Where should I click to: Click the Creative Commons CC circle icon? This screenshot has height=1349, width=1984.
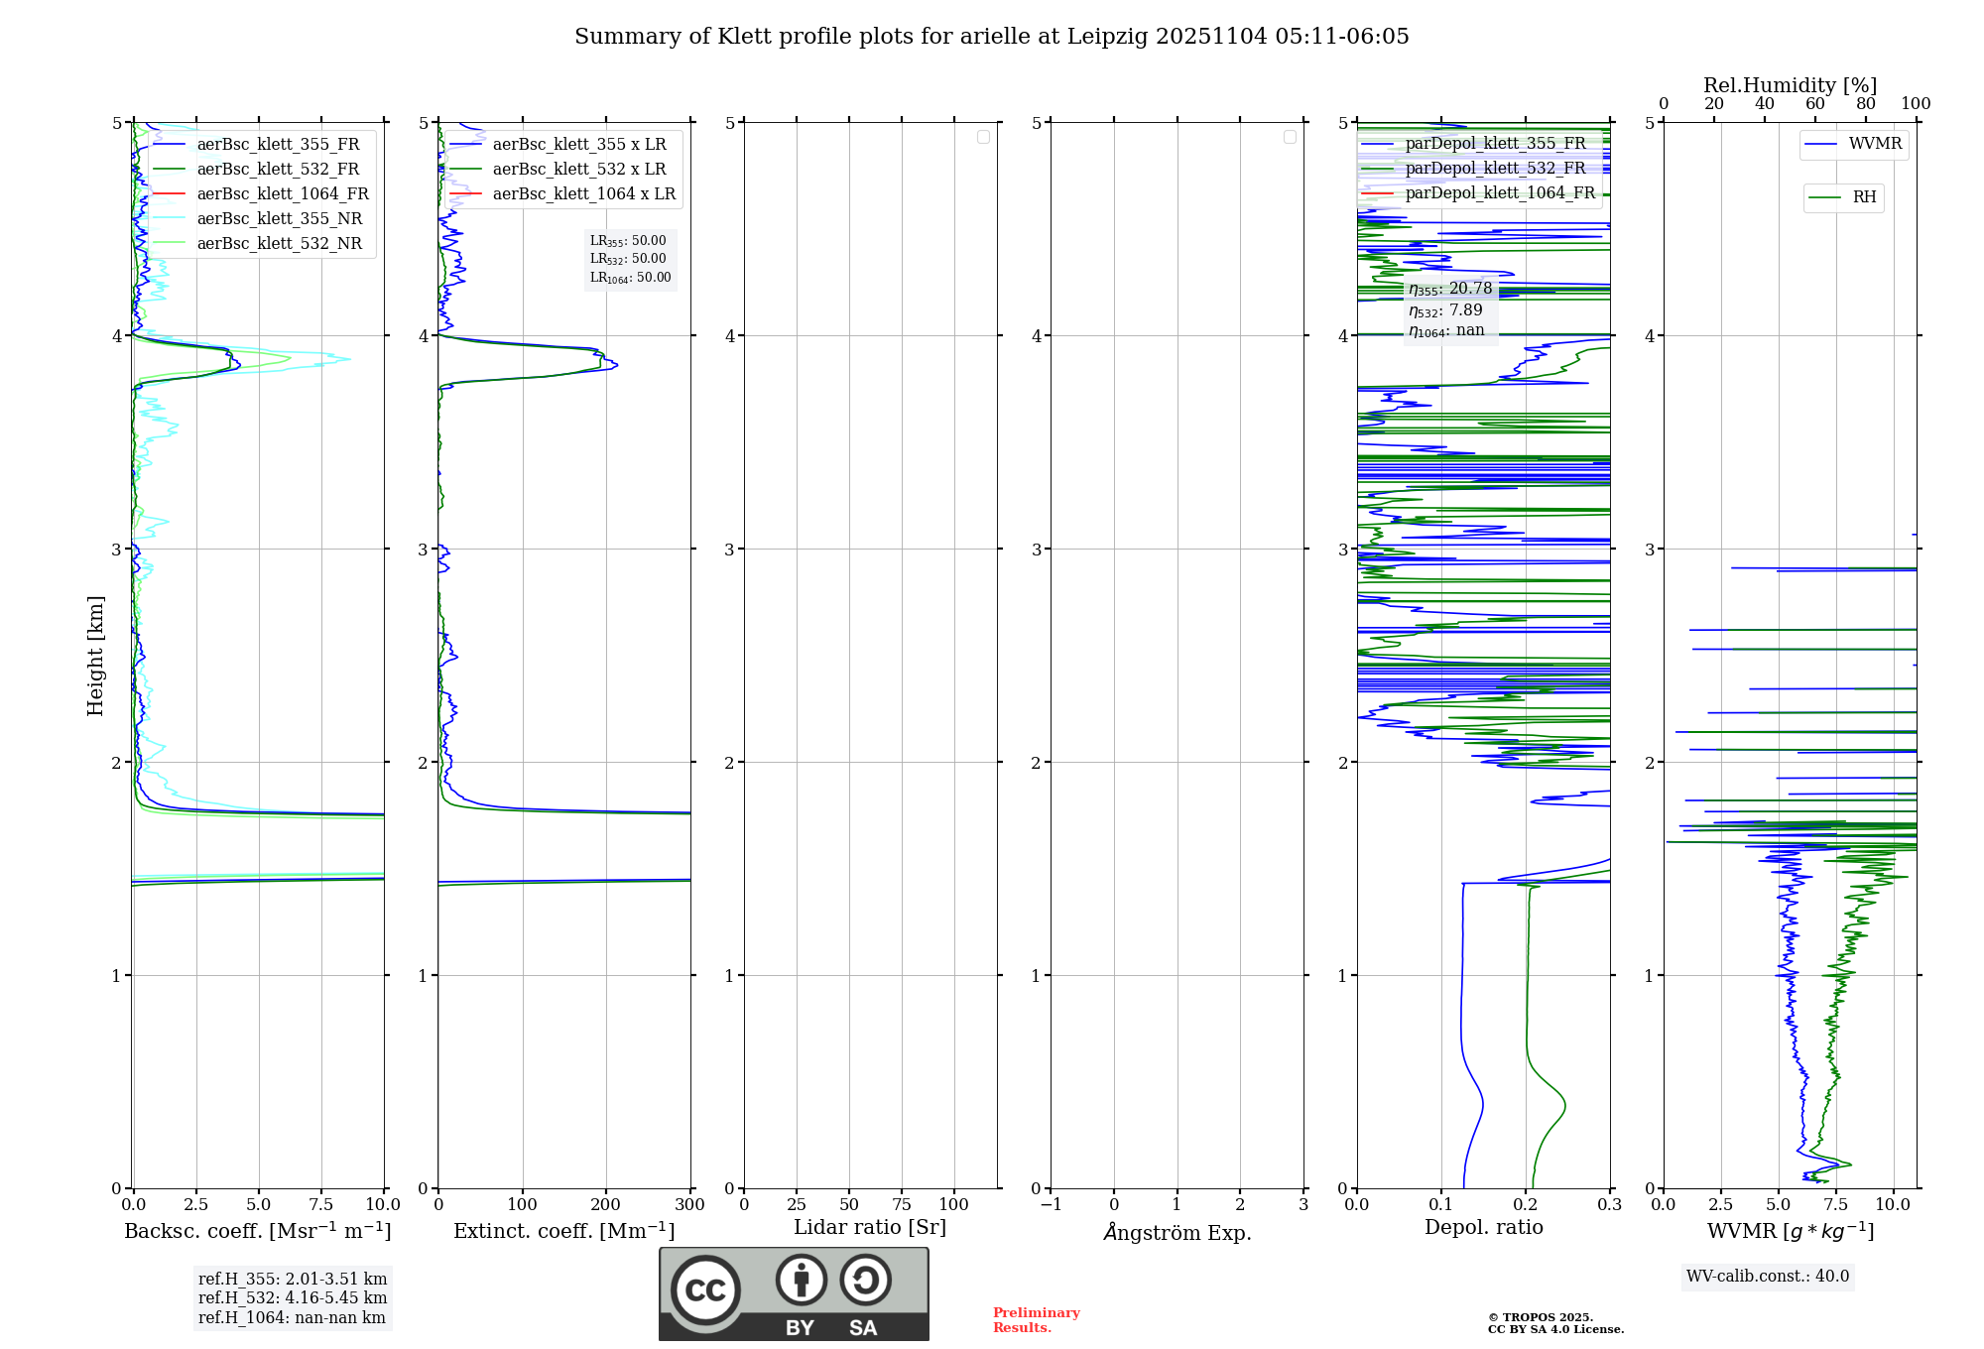point(705,1290)
